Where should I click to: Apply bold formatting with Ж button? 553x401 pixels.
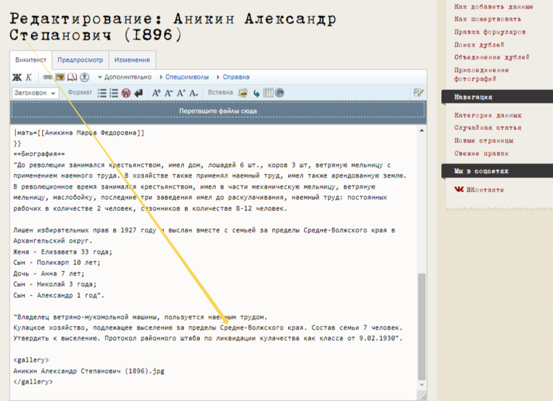[18, 77]
